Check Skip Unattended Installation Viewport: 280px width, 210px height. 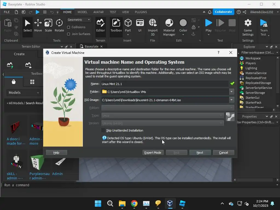(x=103, y=130)
